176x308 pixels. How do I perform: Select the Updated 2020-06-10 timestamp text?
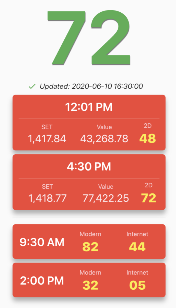[x=91, y=86]
